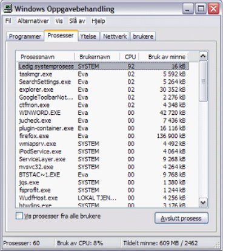Open the Alternativer menu
Image resolution: width=226 pixels, height=252 pixels.
(x=33, y=21)
